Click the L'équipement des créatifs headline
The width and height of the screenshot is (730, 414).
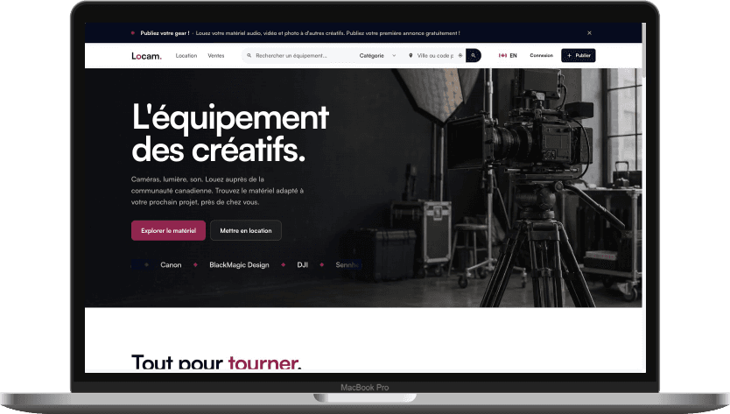pyautogui.click(x=230, y=133)
